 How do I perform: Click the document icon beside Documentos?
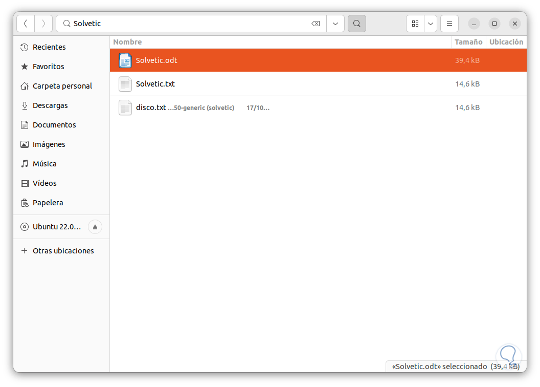[25, 125]
